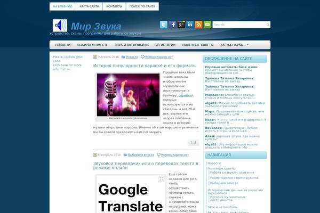Open ИЗ ИСТОРИИ menu item

pyautogui.click(x=165, y=45)
